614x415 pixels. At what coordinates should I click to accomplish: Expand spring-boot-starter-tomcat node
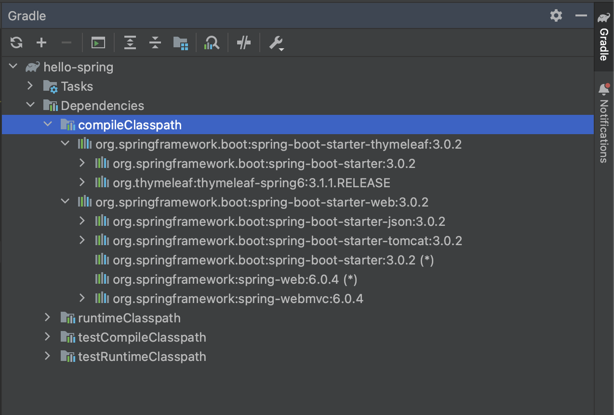pyautogui.click(x=82, y=240)
